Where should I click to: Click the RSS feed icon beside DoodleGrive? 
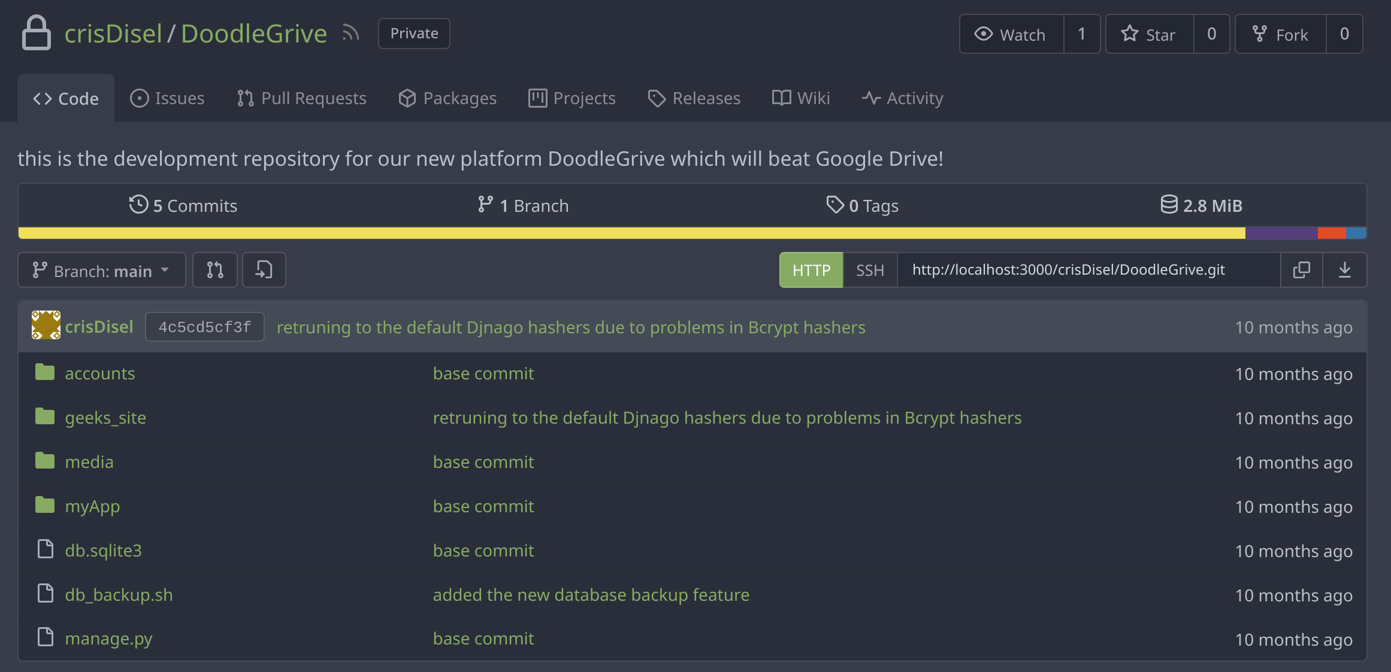point(350,33)
